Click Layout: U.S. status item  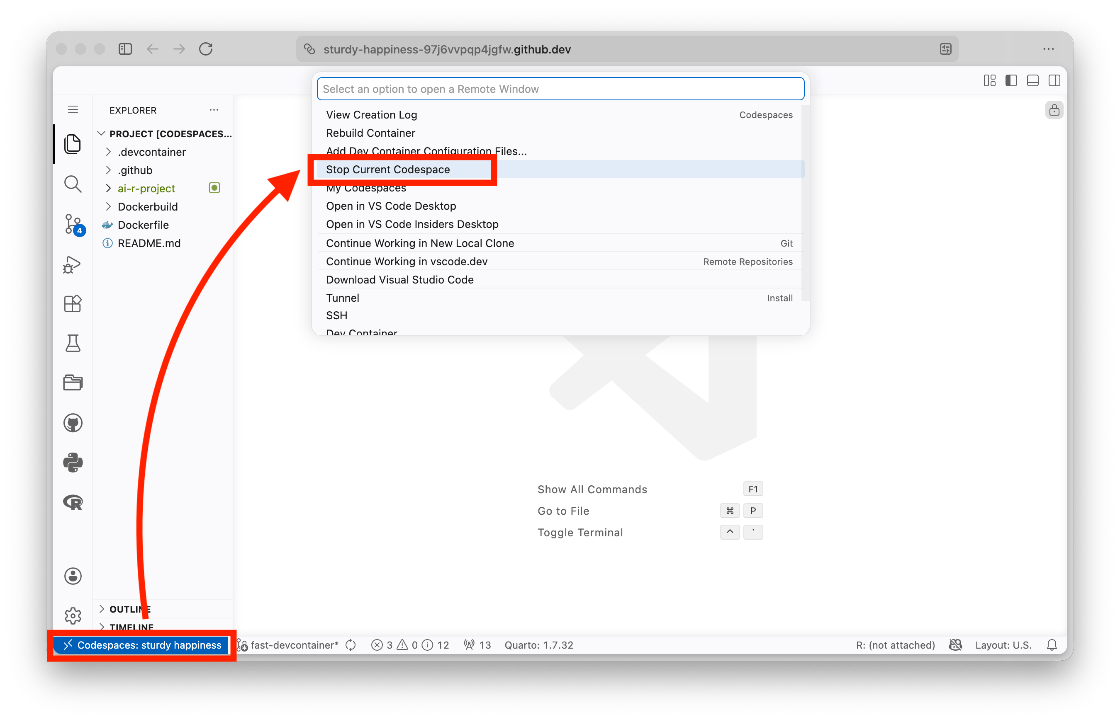(1003, 645)
